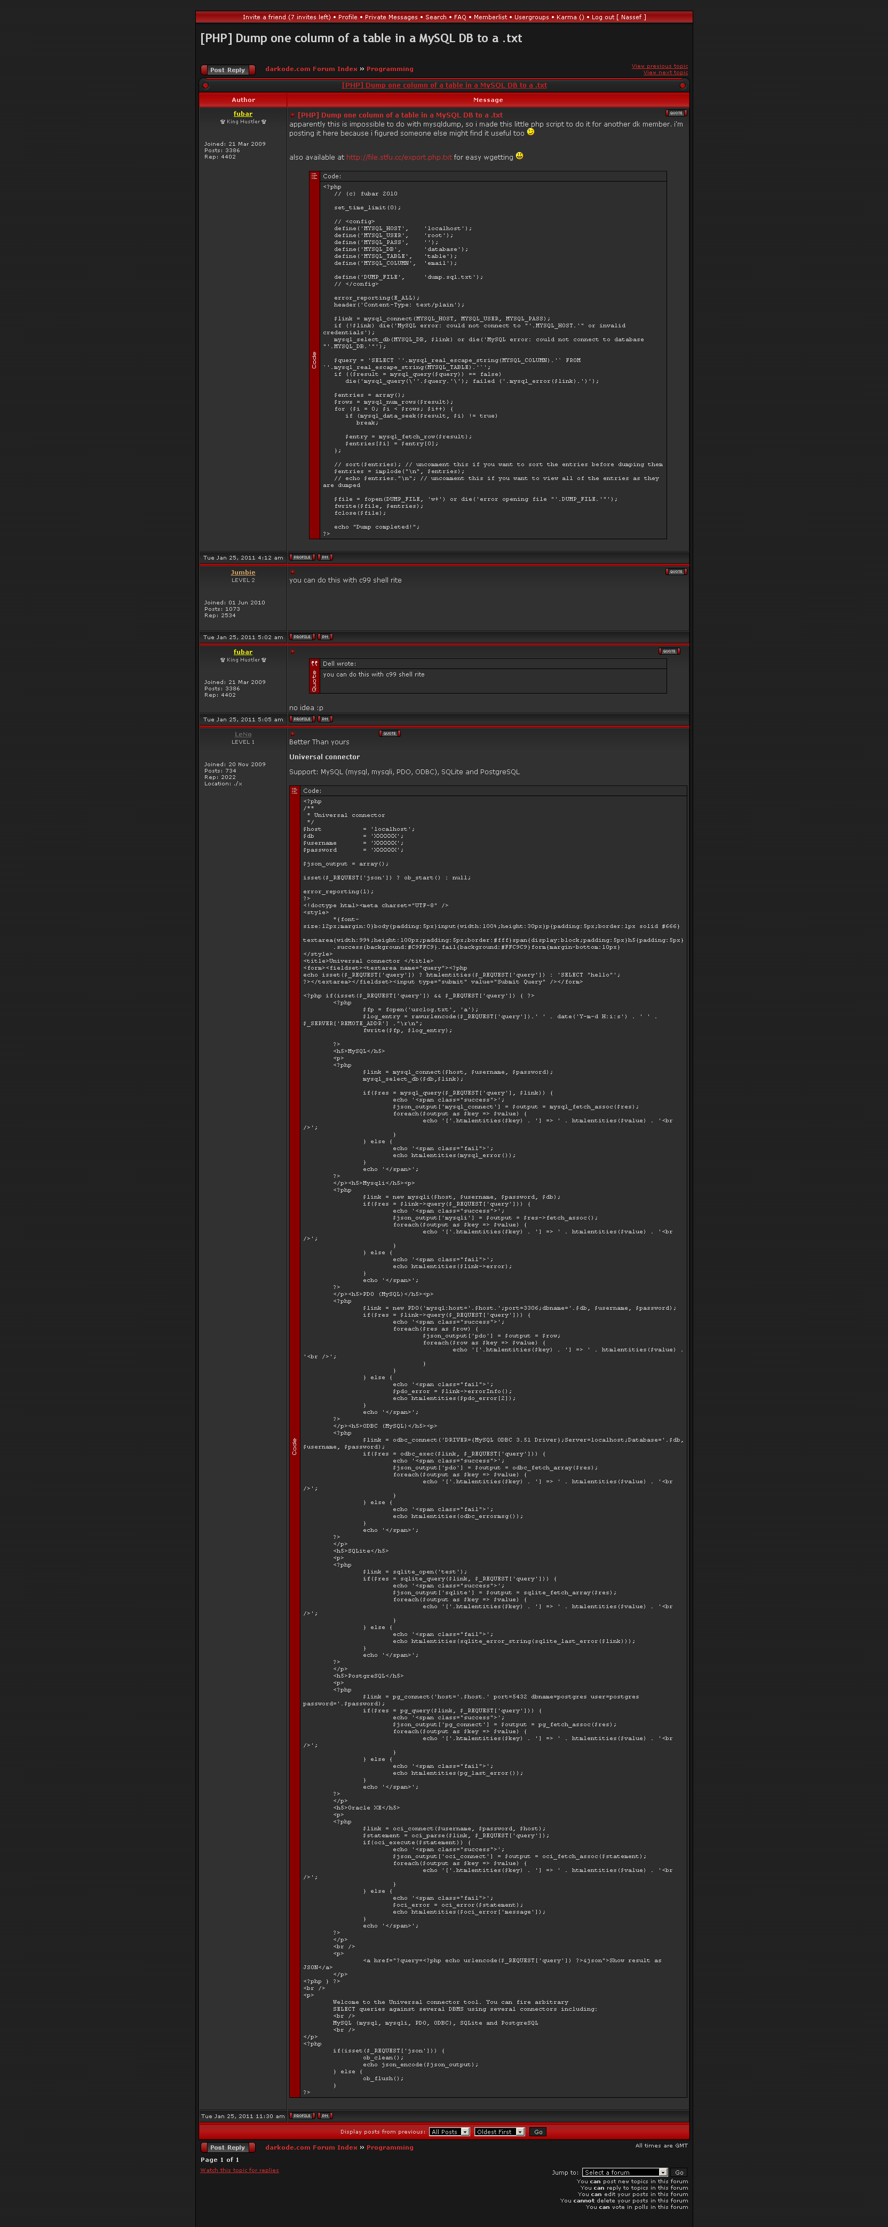This screenshot has height=2227, width=888.
Task: Click the PM icon below fubar's 5:05 am post
Action: [x=325, y=719]
